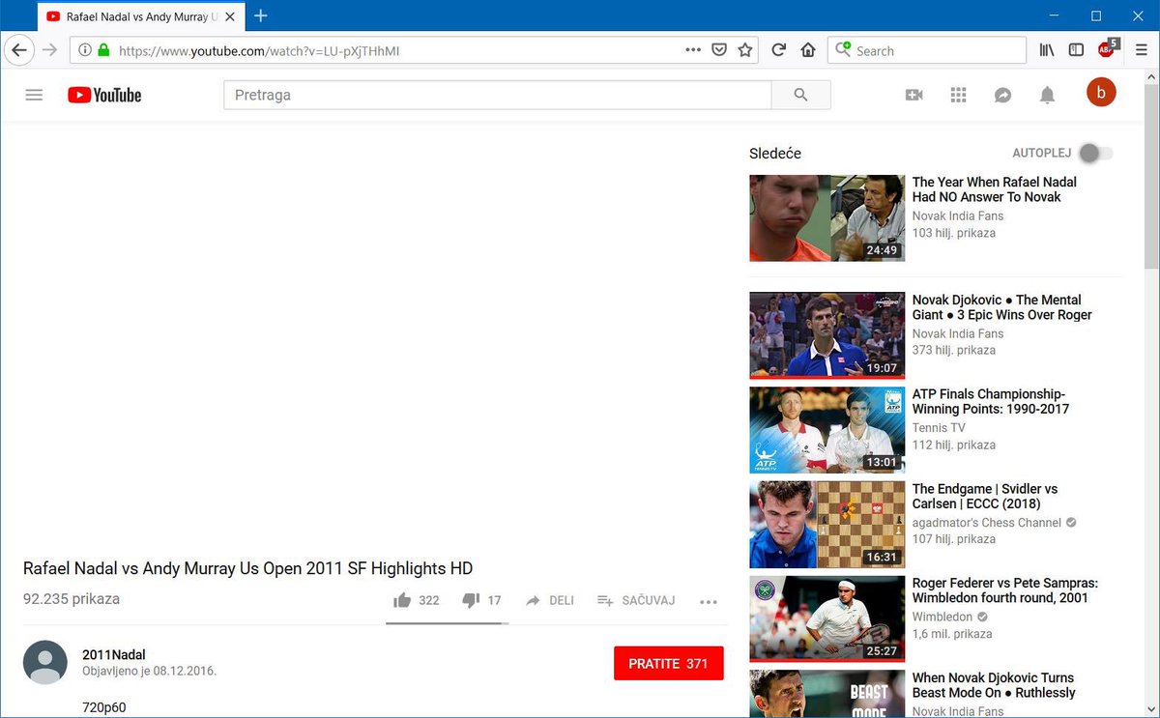Open Novak Djokovic Mental Giant video thumbnail
Viewport: 1160px width, 718px height.
pos(827,335)
